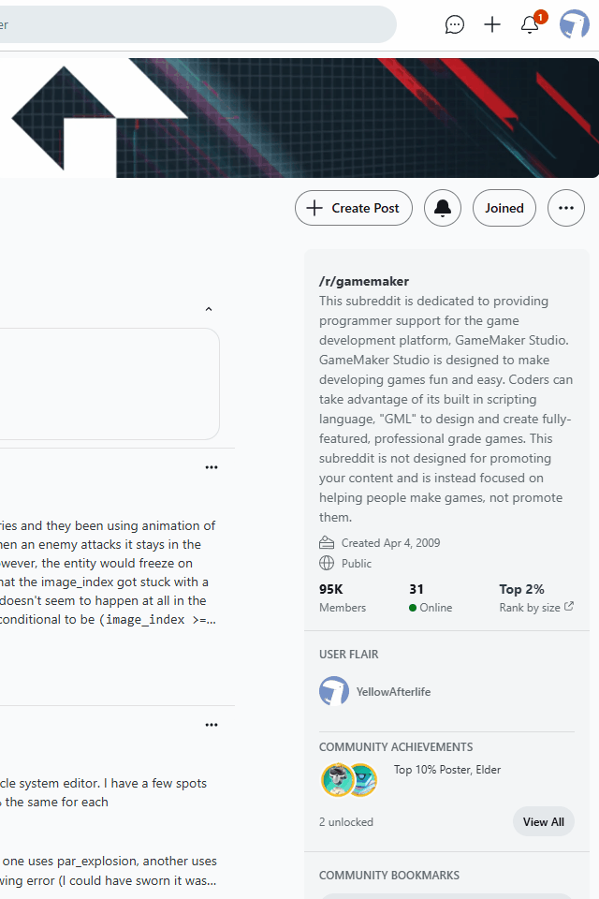
Task: Open the chat speech-bubble icon
Action: pyautogui.click(x=455, y=24)
